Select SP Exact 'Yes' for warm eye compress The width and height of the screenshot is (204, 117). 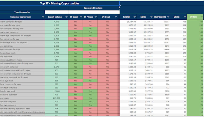tap(76, 32)
